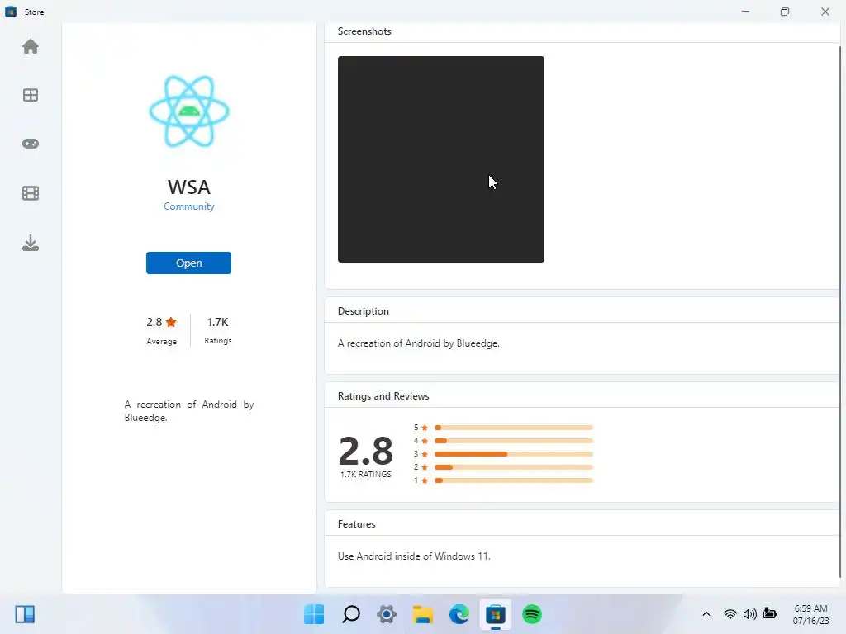
Task: Click the Ratings and Reviews header
Action: pos(383,395)
